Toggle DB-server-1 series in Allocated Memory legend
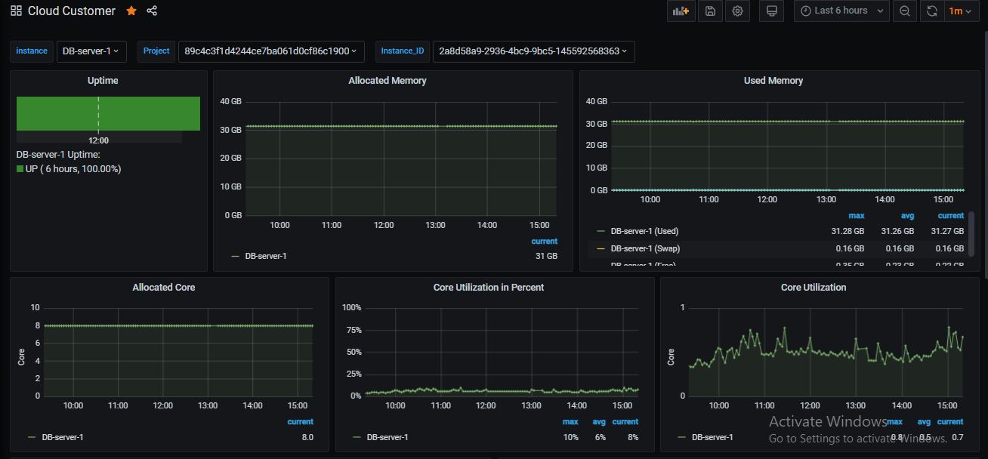 tap(266, 256)
